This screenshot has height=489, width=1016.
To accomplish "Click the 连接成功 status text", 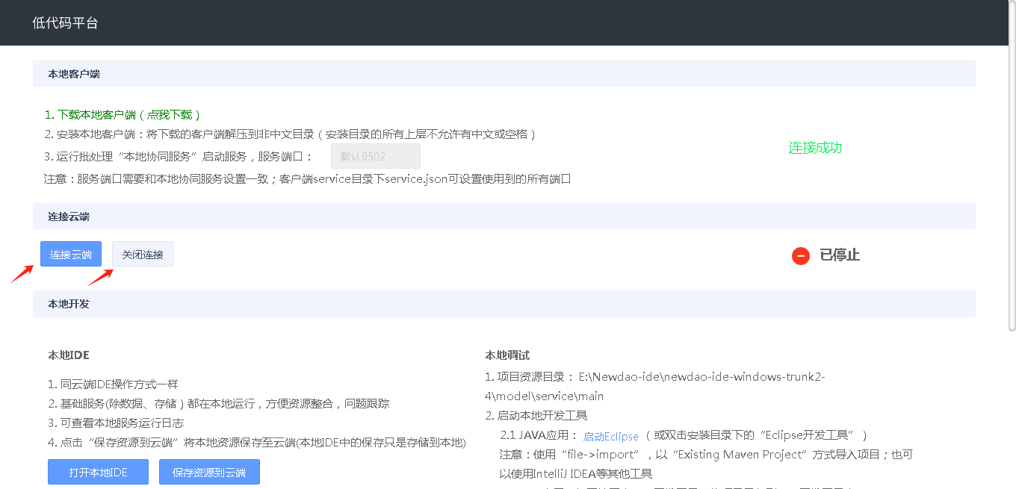I will coord(815,148).
